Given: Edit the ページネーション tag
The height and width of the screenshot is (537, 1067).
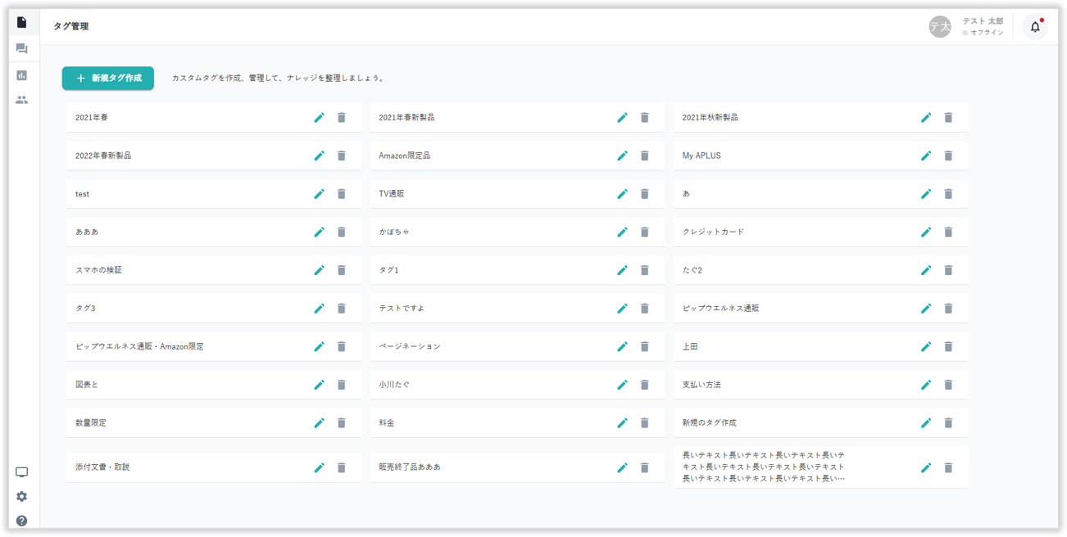Looking at the screenshot, I should [623, 347].
